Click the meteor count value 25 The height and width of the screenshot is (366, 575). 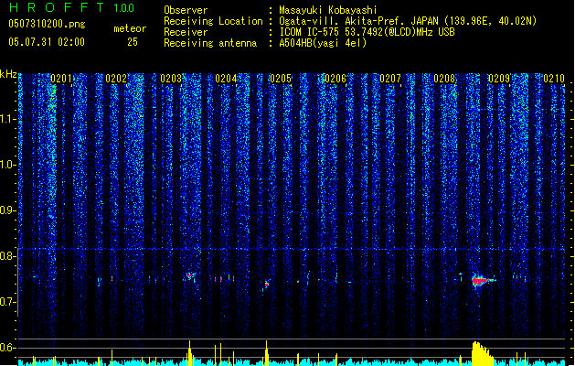tap(133, 42)
